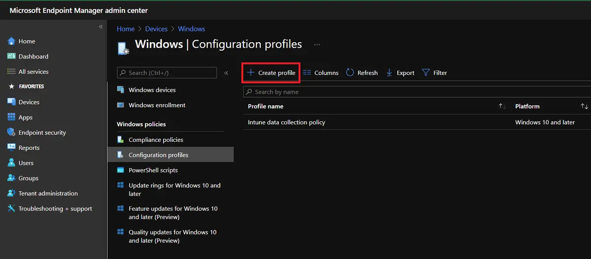Open Dashboard from the sidebar icon
This screenshot has width=591, height=259.
tap(11, 57)
